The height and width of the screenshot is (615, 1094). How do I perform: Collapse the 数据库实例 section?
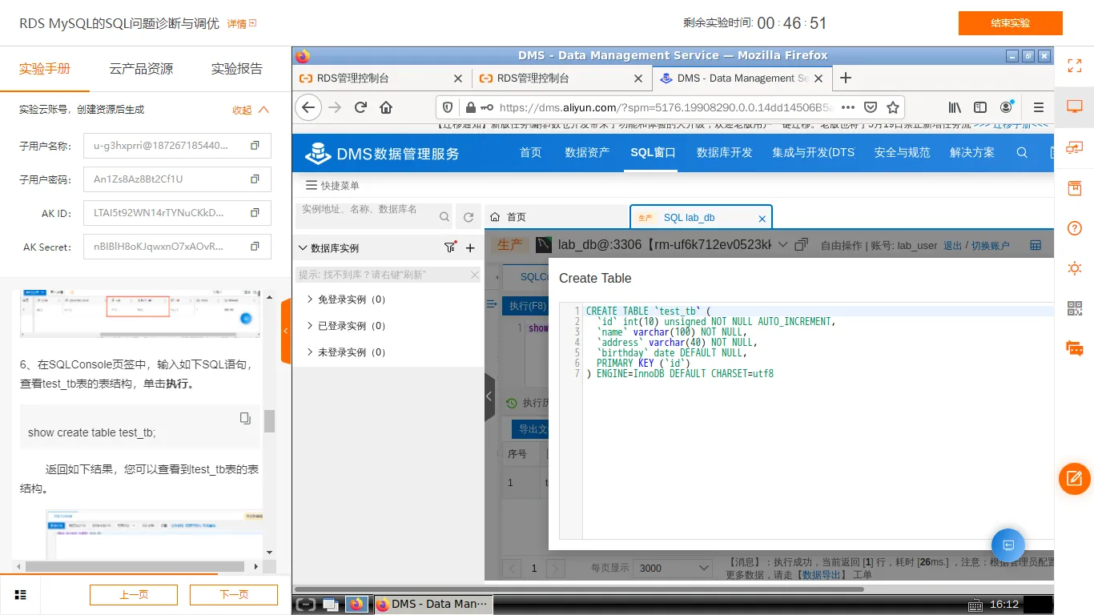tap(303, 248)
